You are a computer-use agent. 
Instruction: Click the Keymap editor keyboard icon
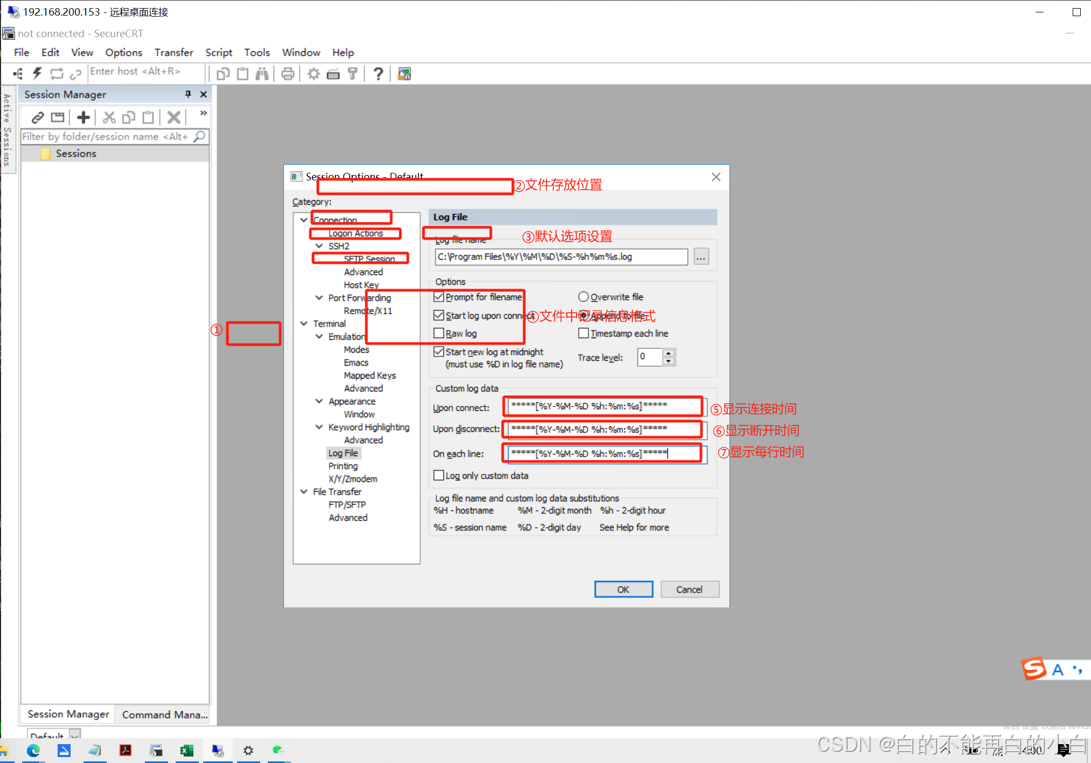(333, 74)
